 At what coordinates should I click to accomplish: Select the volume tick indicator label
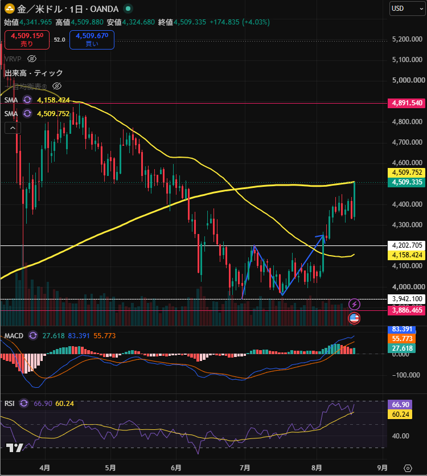pyautogui.click(x=34, y=73)
